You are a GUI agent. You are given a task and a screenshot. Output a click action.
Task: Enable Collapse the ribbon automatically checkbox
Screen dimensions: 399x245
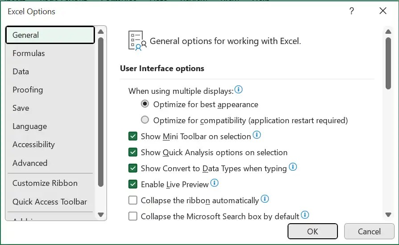point(133,201)
